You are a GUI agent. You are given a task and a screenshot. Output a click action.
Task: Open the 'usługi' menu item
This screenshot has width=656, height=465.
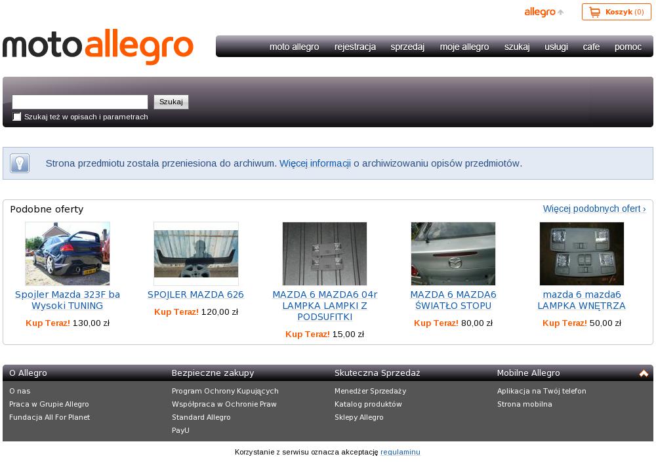[556, 47]
